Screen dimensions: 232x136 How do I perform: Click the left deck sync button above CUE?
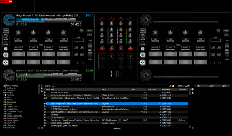click(x=6, y=49)
